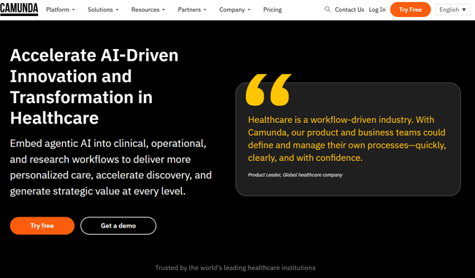Click the Get a demo button
This screenshot has height=278, width=475.
tap(118, 225)
